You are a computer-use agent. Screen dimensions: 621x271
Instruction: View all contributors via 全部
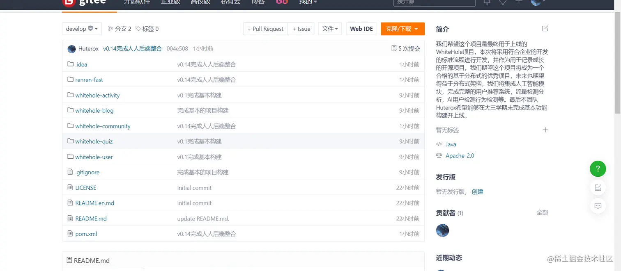542,212
